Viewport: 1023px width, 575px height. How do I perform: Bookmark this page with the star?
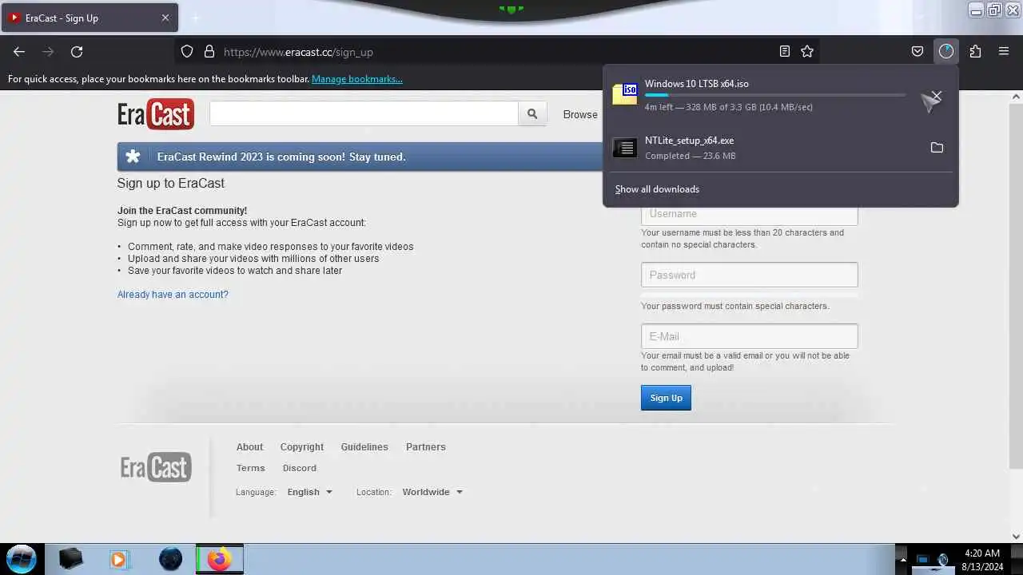[x=807, y=52]
